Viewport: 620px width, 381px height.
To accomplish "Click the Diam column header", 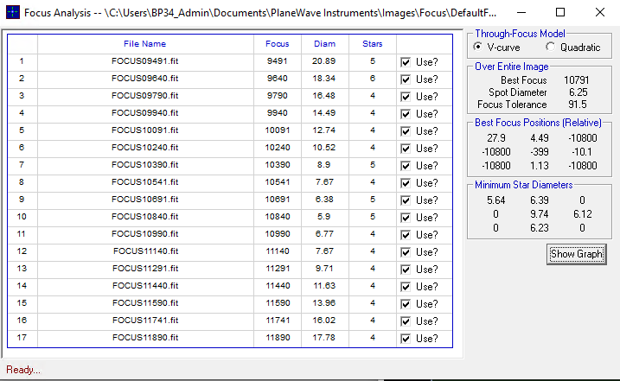I will pyautogui.click(x=324, y=44).
